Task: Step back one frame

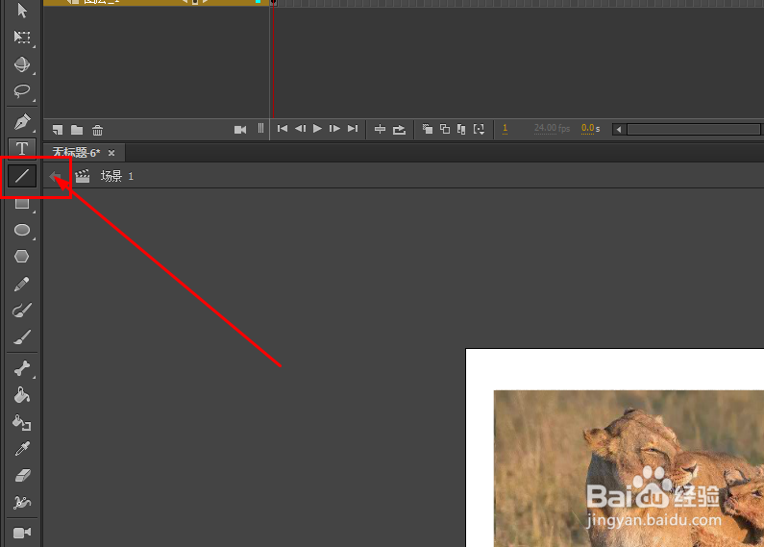Action: [x=300, y=128]
